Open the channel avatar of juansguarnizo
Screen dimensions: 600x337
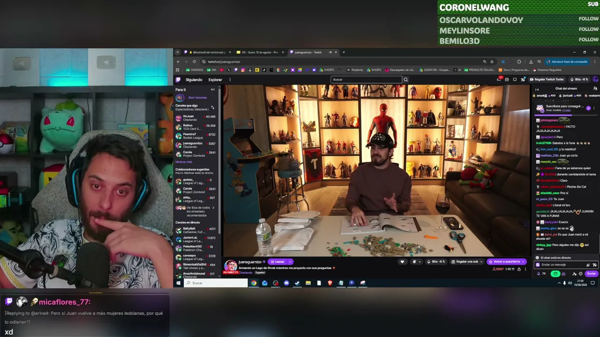click(x=230, y=266)
